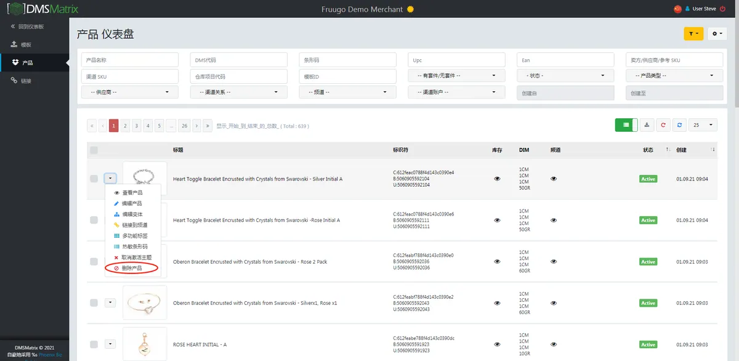This screenshot has width=739, height=361.
Task: Click the 产品名称 product name field
Action: tap(130, 60)
